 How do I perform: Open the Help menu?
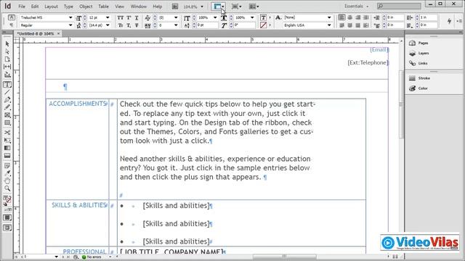[x=157, y=7]
